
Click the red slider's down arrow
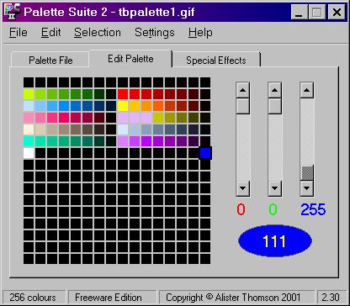(243, 188)
